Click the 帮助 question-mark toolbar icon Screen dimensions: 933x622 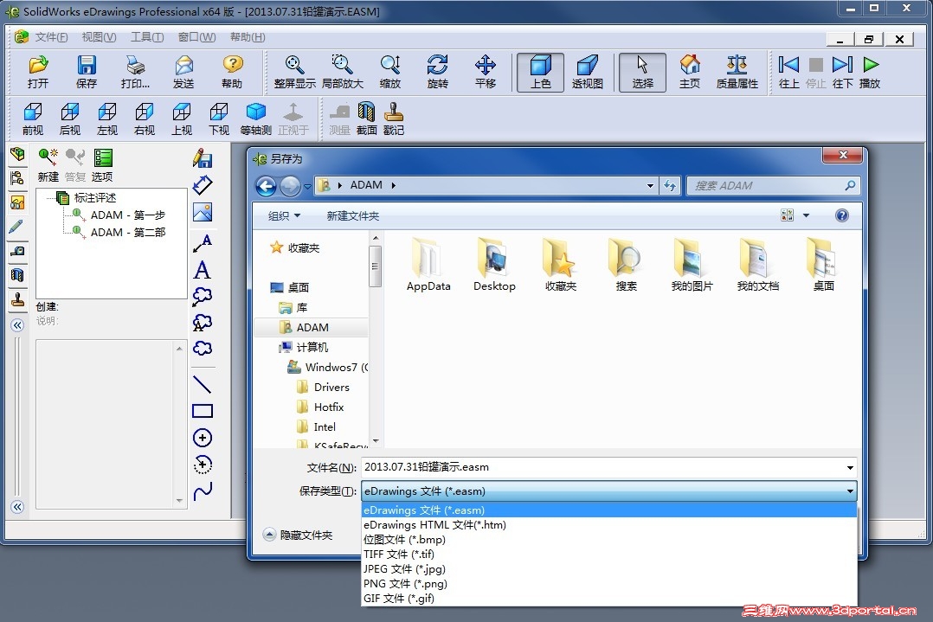pyautogui.click(x=232, y=71)
